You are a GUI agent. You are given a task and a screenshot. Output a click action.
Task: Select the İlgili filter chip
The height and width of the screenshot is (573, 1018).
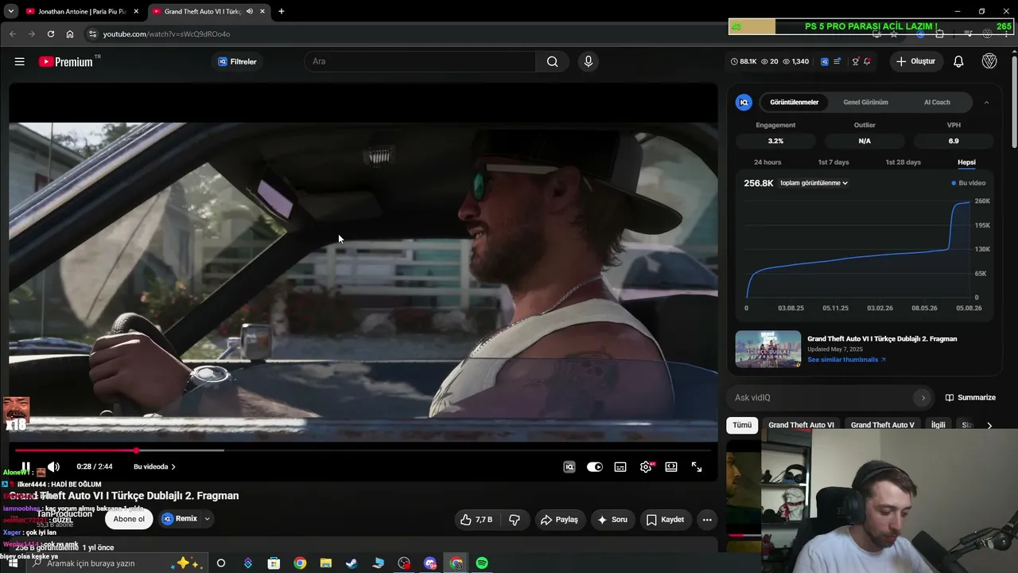pos(938,425)
